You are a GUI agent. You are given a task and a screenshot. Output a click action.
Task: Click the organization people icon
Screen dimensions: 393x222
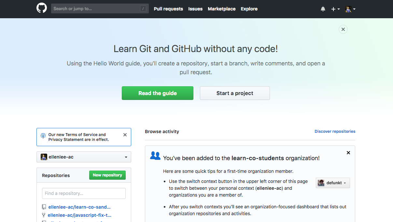(155, 156)
